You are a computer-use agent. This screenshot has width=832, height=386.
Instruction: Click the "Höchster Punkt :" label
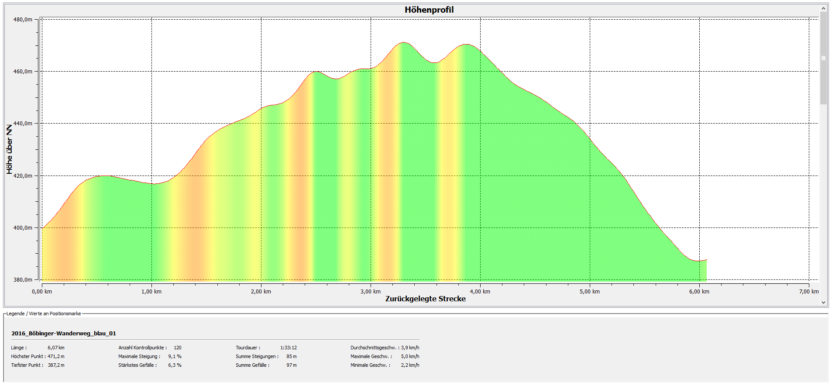[28, 357]
